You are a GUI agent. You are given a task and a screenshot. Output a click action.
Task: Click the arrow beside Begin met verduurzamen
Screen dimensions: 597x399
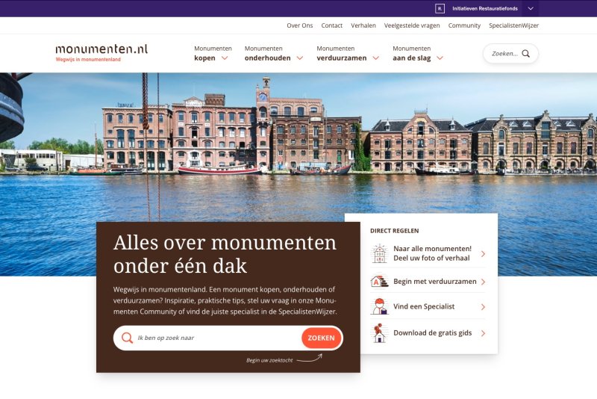pyautogui.click(x=483, y=282)
